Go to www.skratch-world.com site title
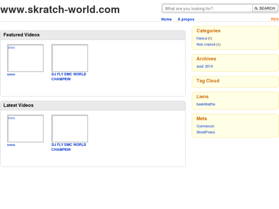The width and height of the screenshot is (279, 209). pyautogui.click(x=60, y=10)
